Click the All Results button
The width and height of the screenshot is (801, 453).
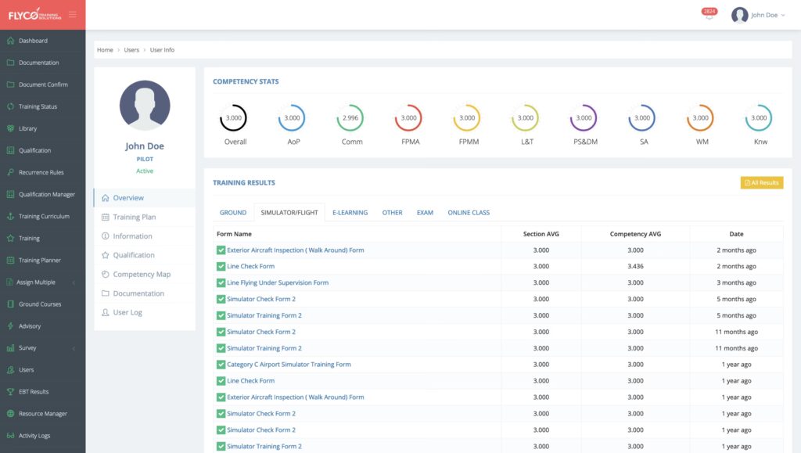pos(761,182)
